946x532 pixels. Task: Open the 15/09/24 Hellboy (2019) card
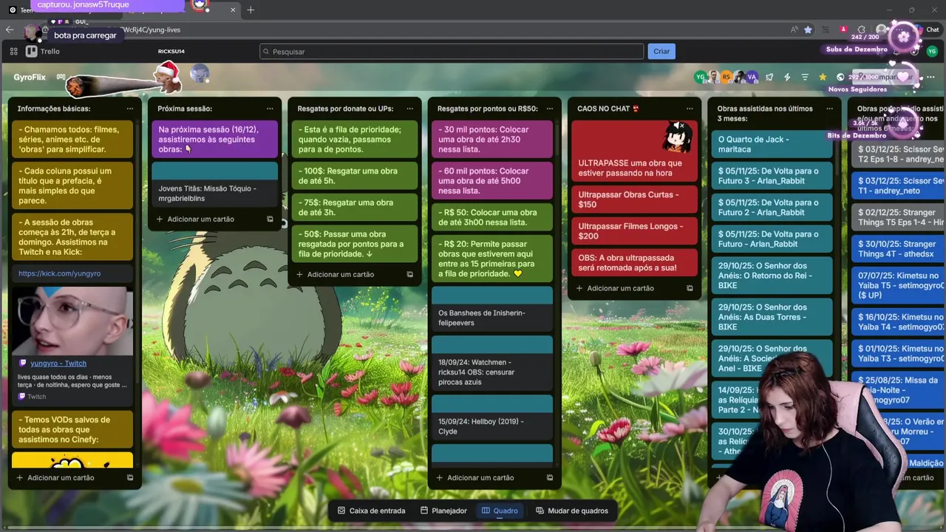point(491,417)
